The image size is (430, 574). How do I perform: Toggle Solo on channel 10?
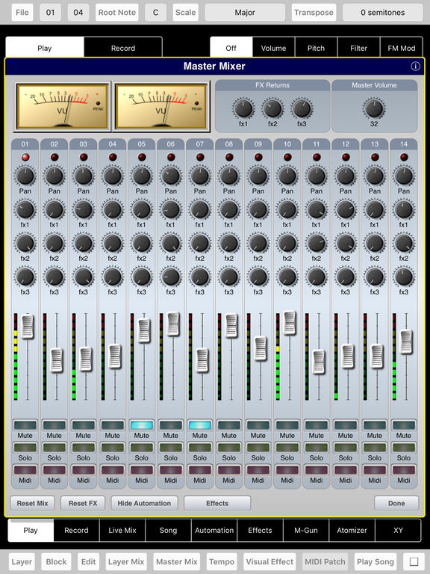coord(287,448)
